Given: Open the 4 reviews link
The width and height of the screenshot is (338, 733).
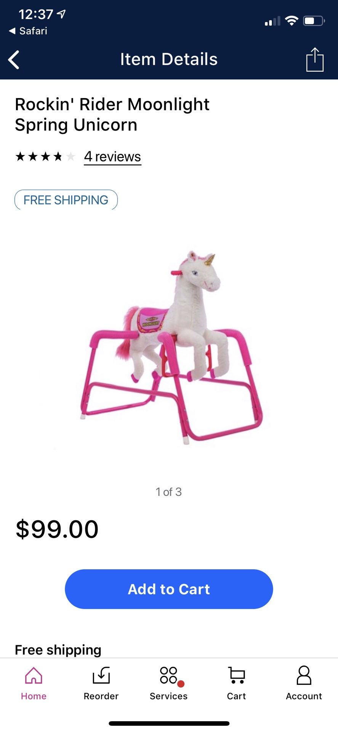Looking at the screenshot, I should [113, 157].
